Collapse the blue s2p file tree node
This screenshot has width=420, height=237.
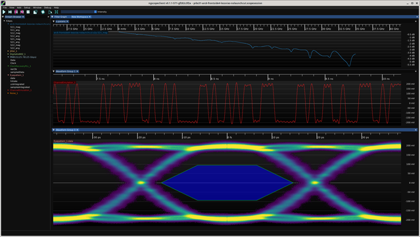[8, 24]
